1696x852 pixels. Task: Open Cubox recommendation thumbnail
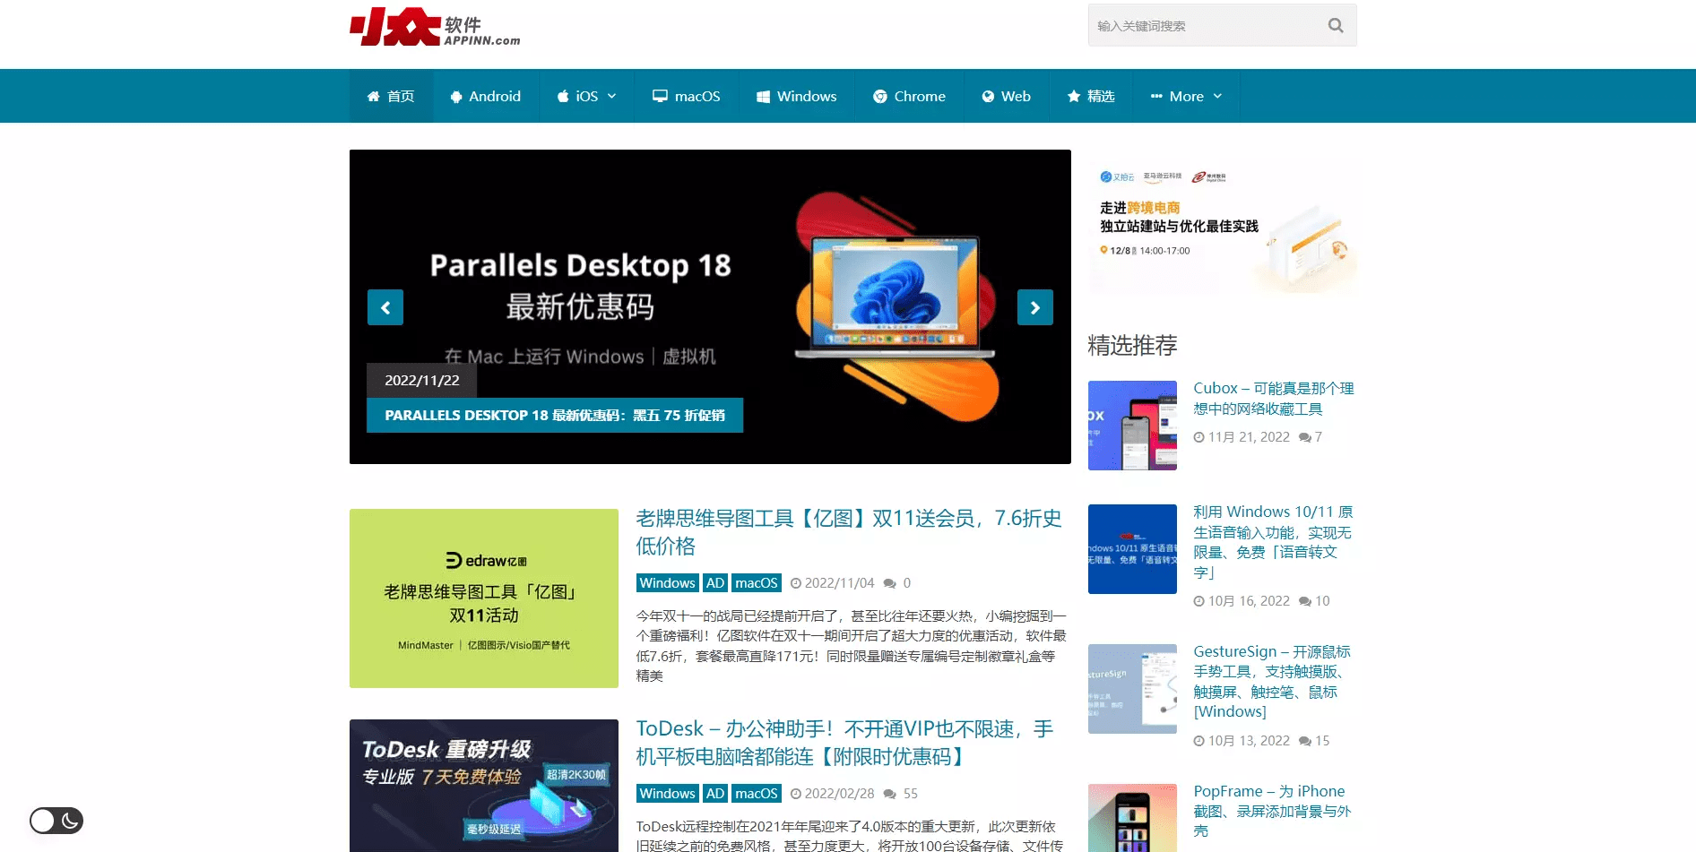[x=1132, y=426]
